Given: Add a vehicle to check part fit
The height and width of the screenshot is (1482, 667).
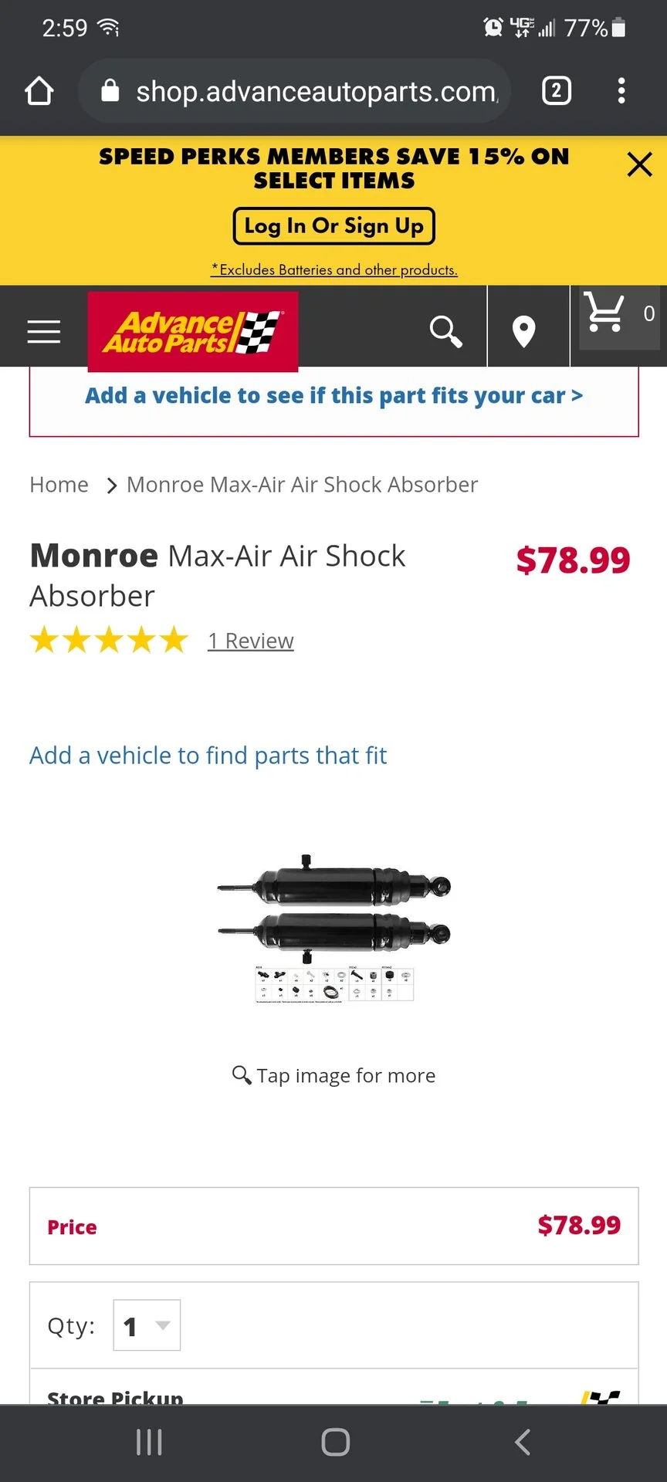Looking at the screenshot, I should (333, 395).
